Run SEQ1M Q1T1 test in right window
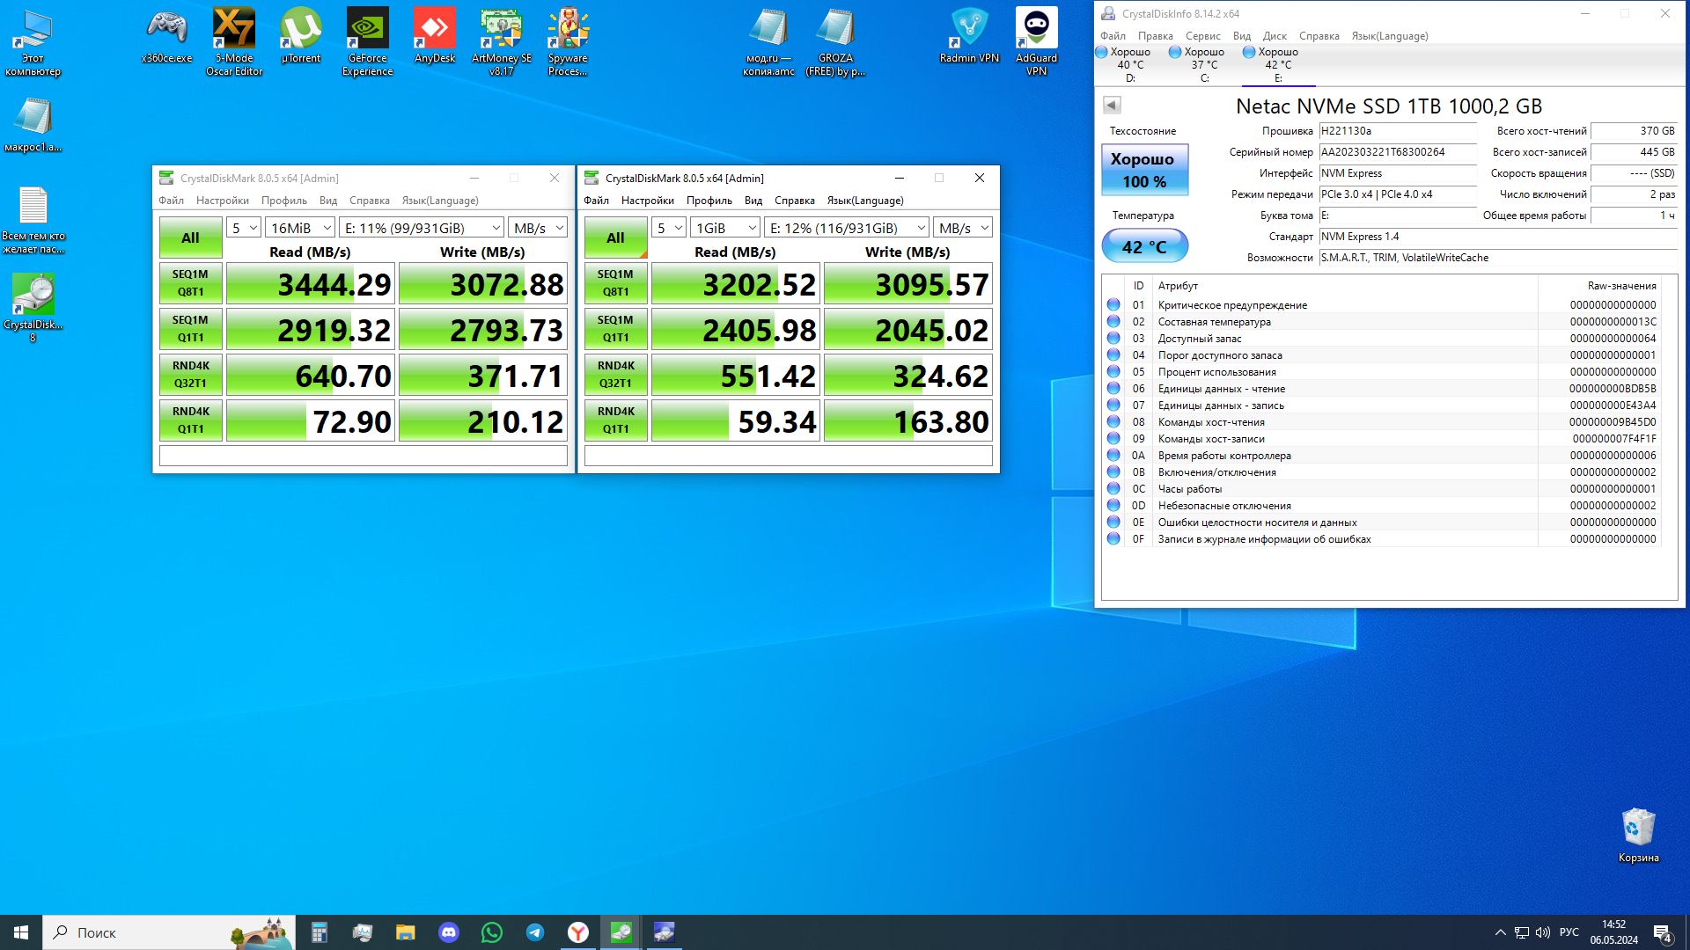Screen dimensions: 1690x950 (x=615, y=329)
